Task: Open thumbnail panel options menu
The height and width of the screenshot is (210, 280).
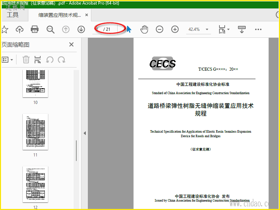Action: 7,59
